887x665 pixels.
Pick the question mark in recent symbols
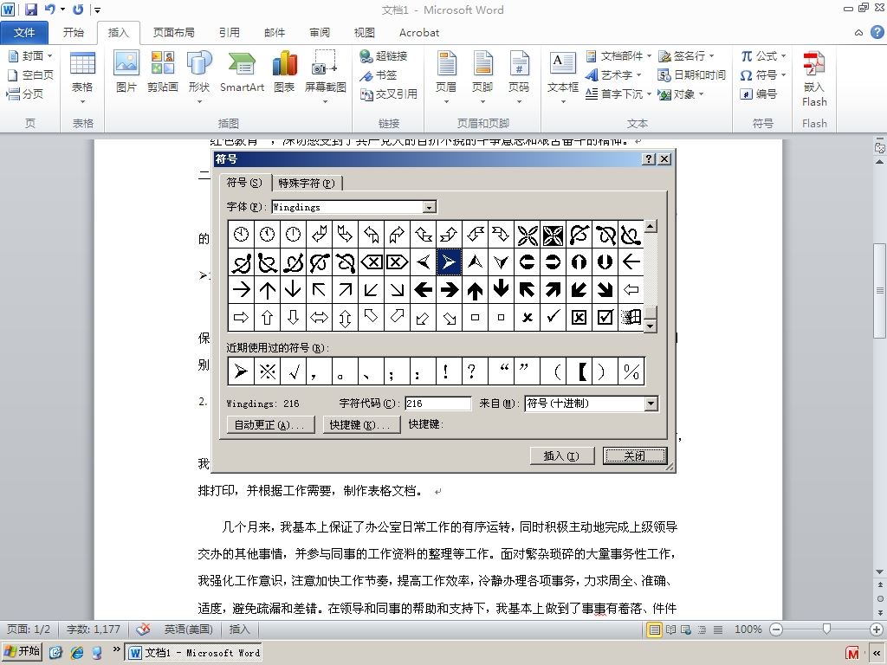[471, 371]
